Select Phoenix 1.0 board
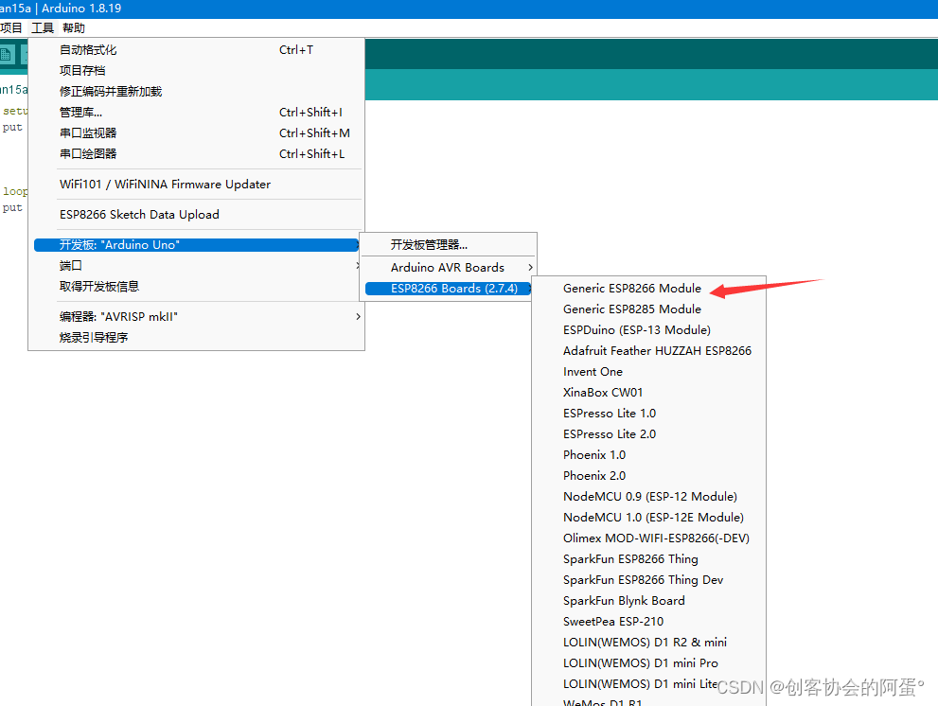Screen dimensions: 938x706 click(x=648, y=455)
